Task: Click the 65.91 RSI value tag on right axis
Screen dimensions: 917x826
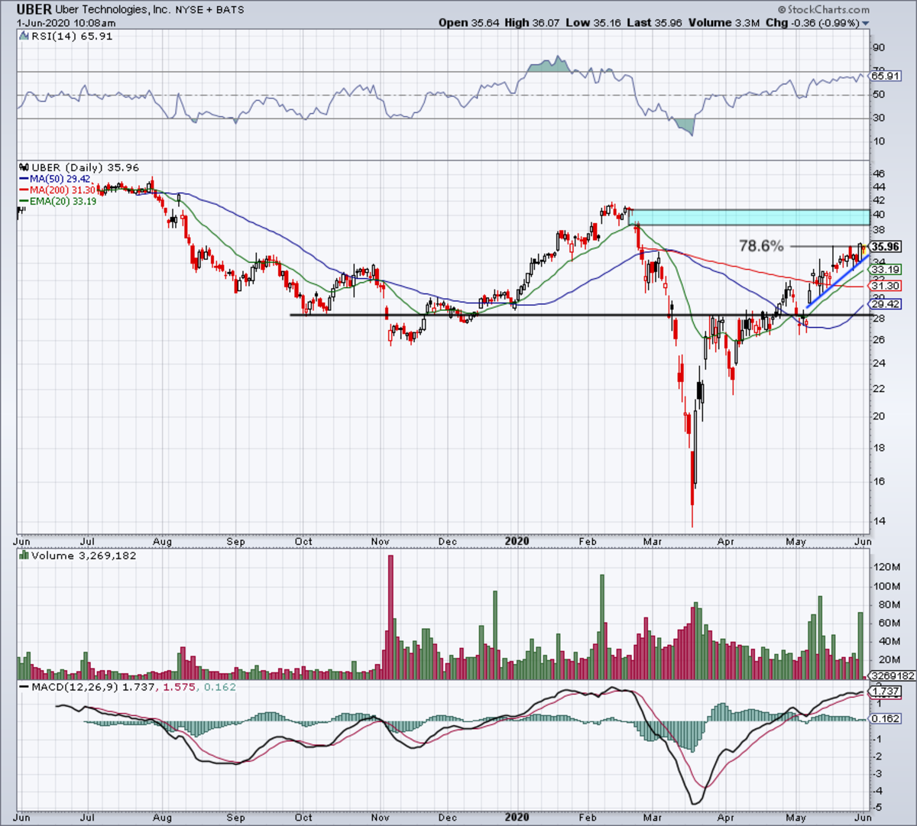Action: click(886, 76)
